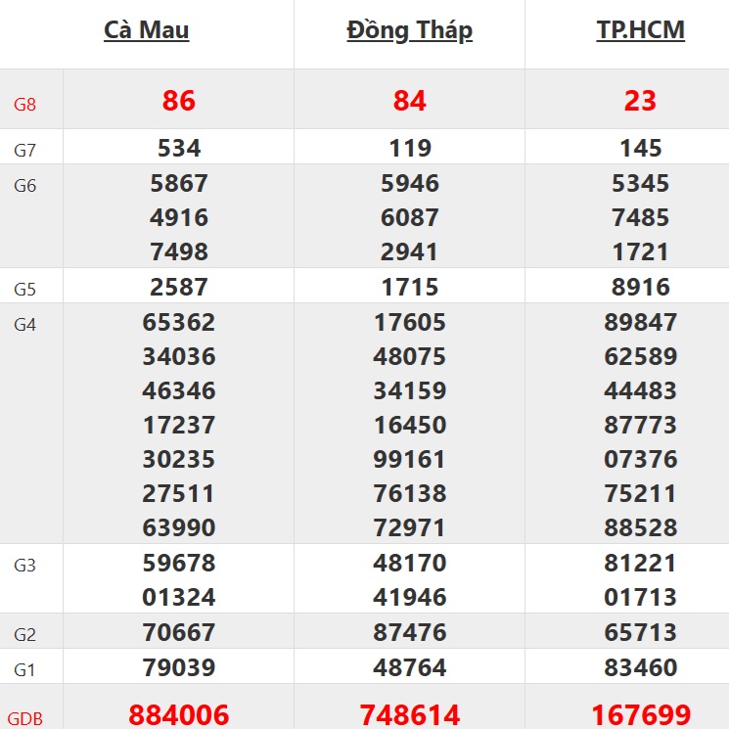This screenshot has height=729, width=729.
Task: Click TP.HCM G4 number 07376
Action: click(640, 459)
